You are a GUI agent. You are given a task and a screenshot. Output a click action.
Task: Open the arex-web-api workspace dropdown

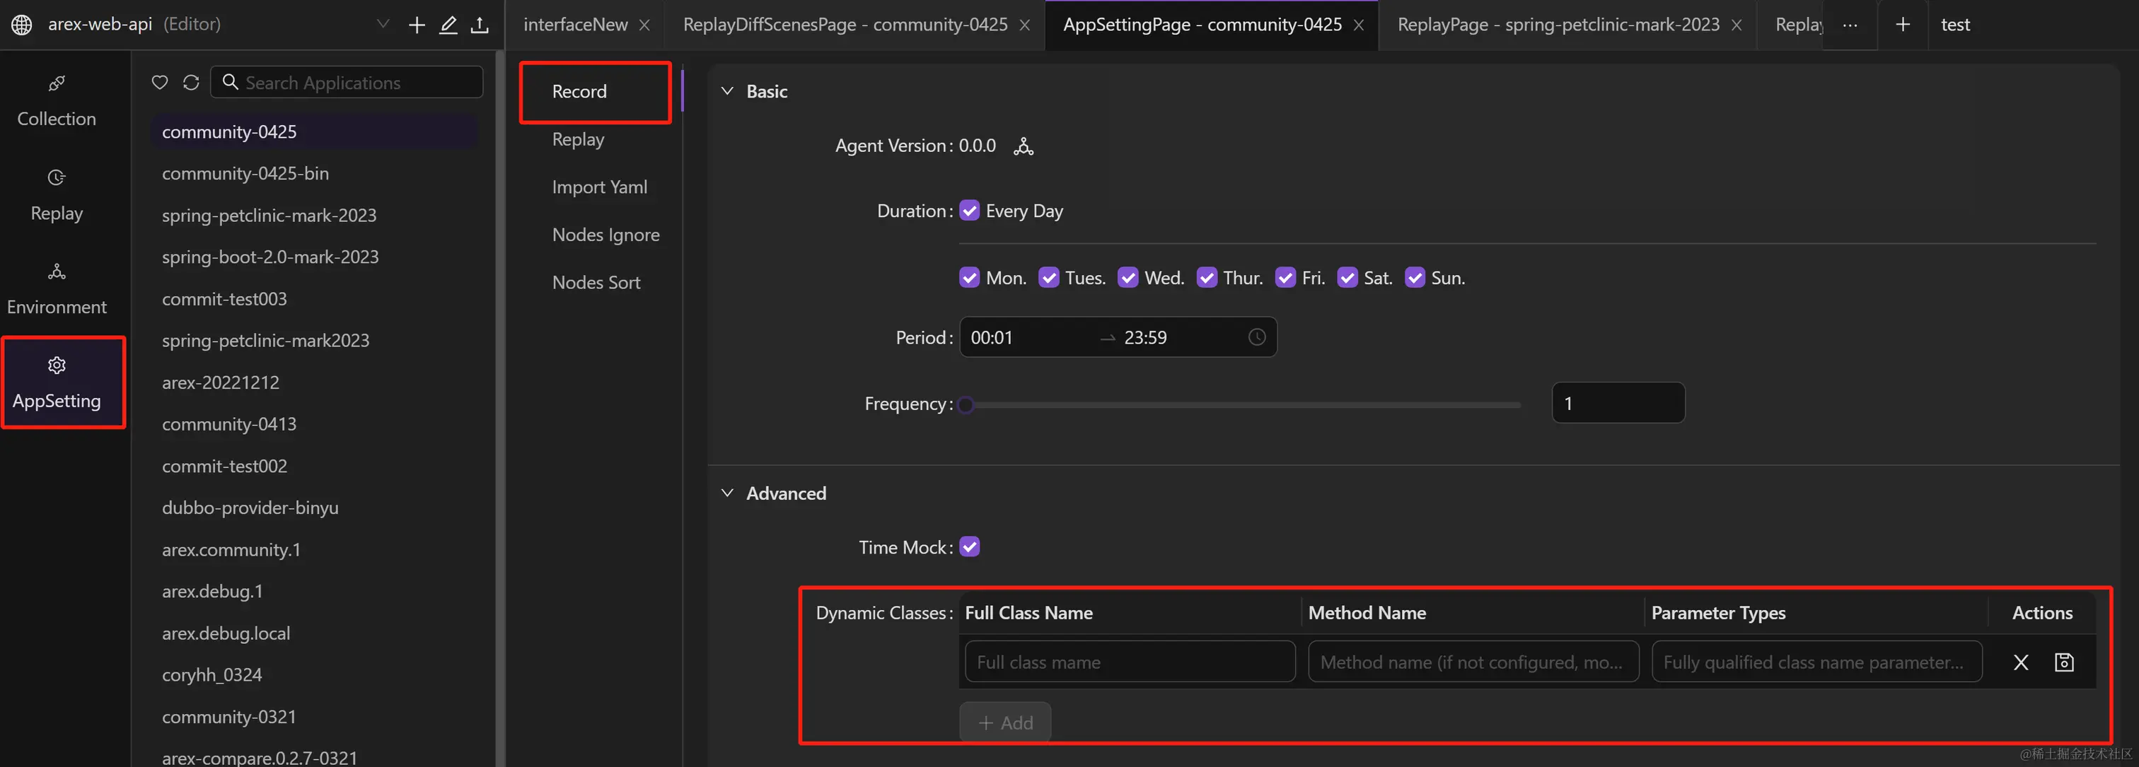coord(383,24)
